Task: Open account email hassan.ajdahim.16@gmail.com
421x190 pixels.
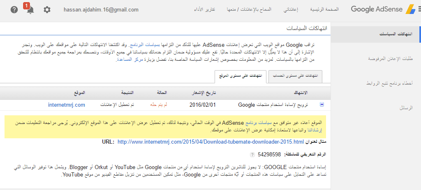Action: tap(101, 10)
